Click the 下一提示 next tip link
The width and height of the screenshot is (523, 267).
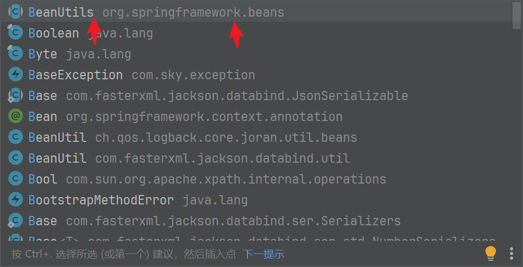[264, 254]
